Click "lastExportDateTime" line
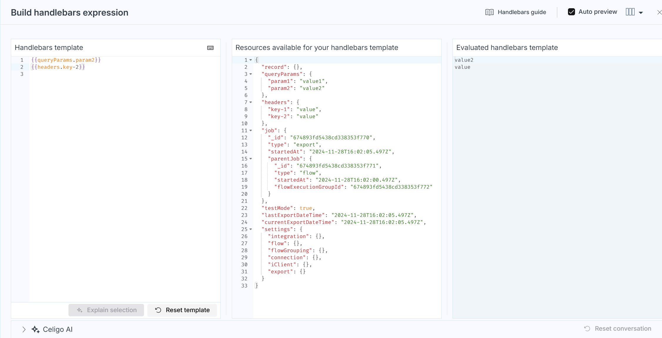Image resolution: width=662 pixels, height=338 pixels. point(339,215)
